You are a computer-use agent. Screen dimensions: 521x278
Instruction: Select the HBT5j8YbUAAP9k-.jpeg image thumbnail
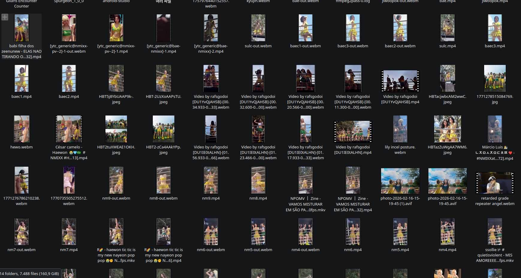tap(116, 78)
